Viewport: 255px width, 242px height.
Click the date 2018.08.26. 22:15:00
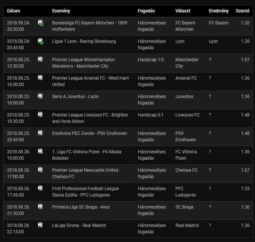[18, 228]
